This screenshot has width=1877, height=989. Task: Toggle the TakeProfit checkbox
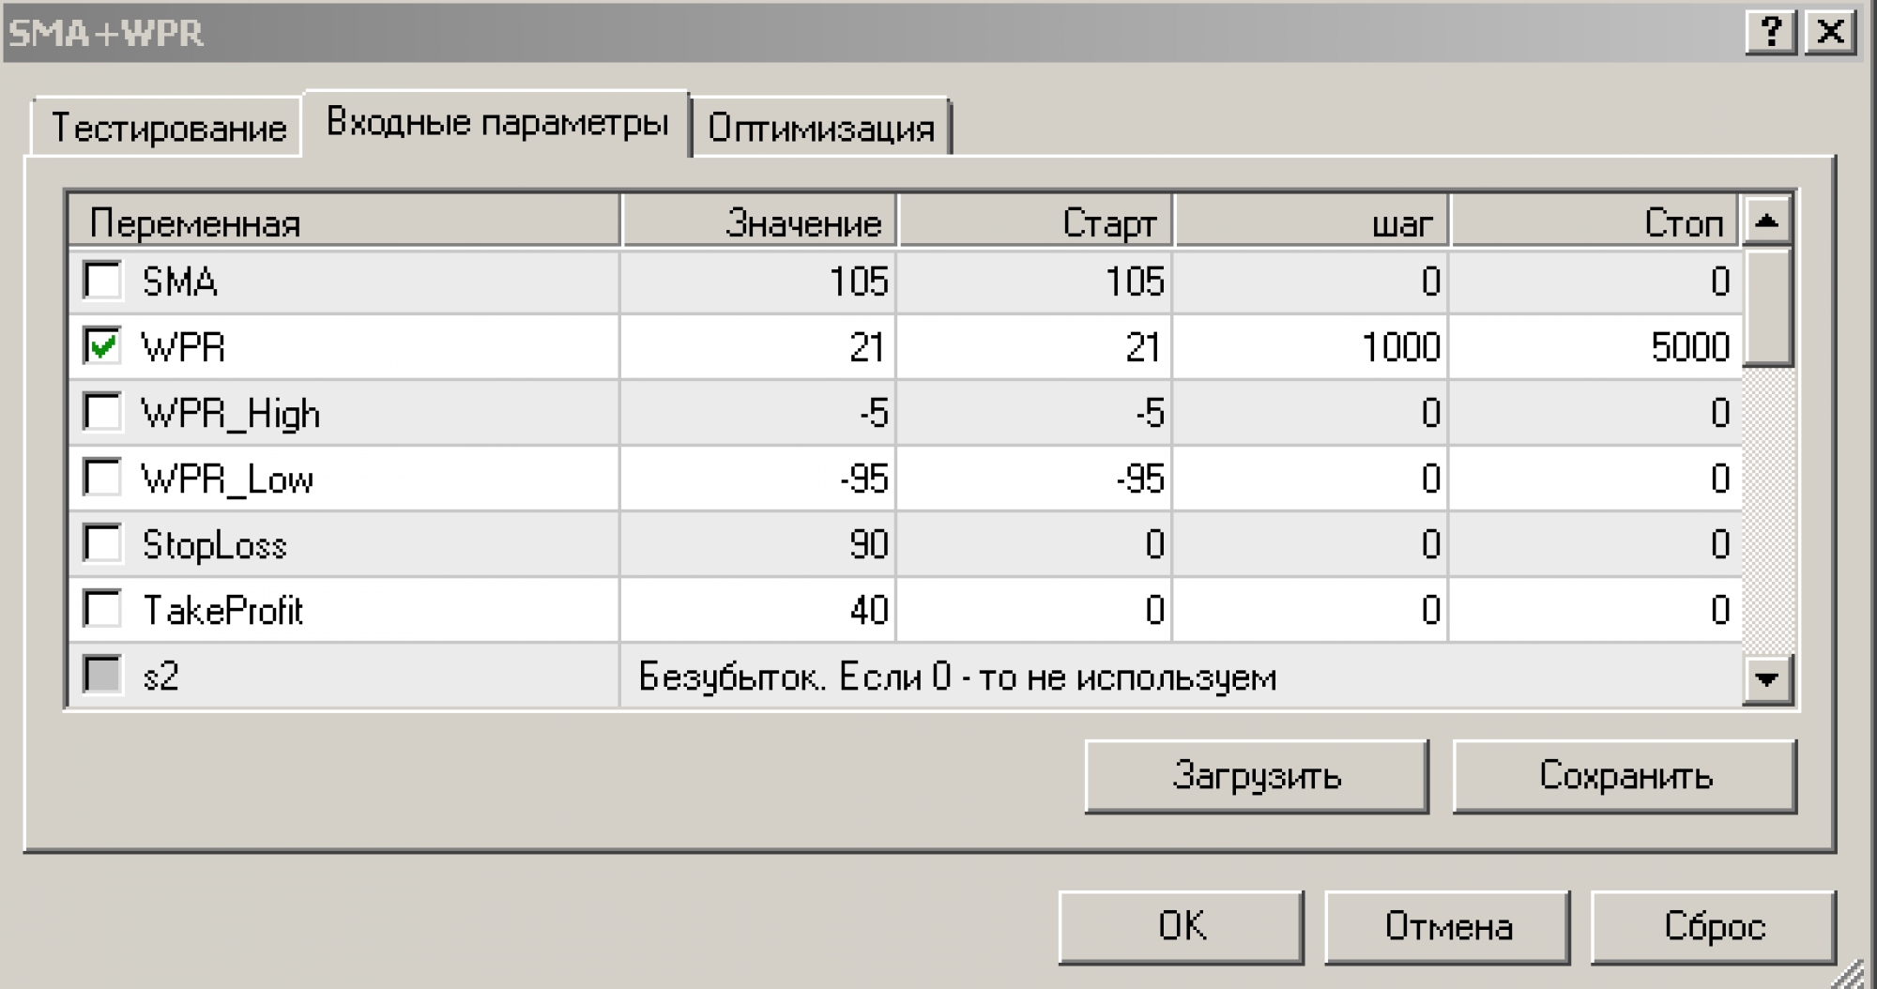coord(102,609)
